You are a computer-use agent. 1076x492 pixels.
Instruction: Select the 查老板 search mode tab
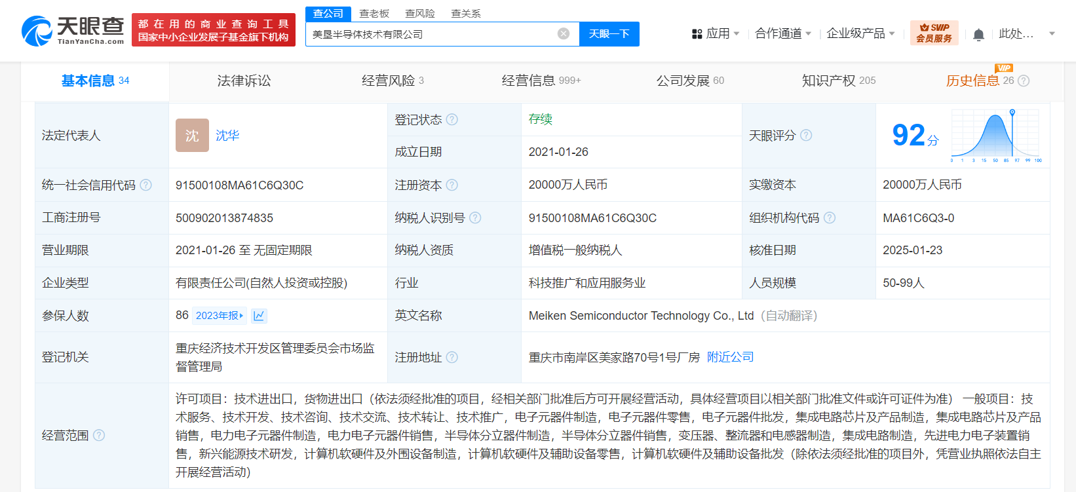374,14
